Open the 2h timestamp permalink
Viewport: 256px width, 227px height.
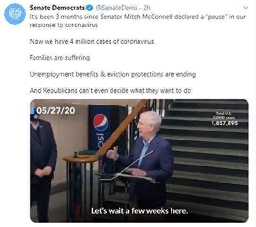(x=146, y=8)
